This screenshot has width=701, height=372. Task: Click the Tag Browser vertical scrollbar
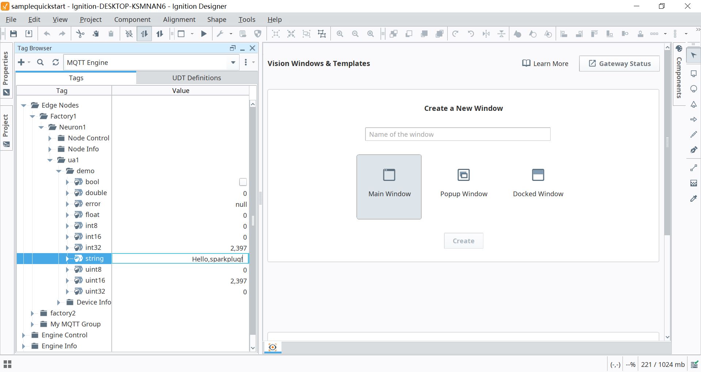click(x=253, y=221)
